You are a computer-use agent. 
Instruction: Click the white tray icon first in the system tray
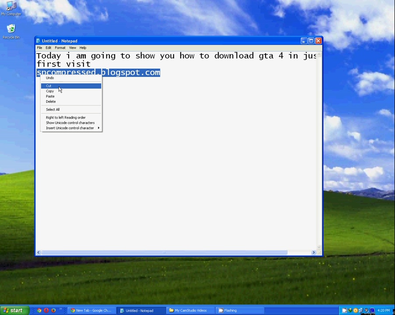pyautogui.click(x=344, y=311)
